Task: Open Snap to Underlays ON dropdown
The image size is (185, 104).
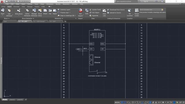Action: 75,16
